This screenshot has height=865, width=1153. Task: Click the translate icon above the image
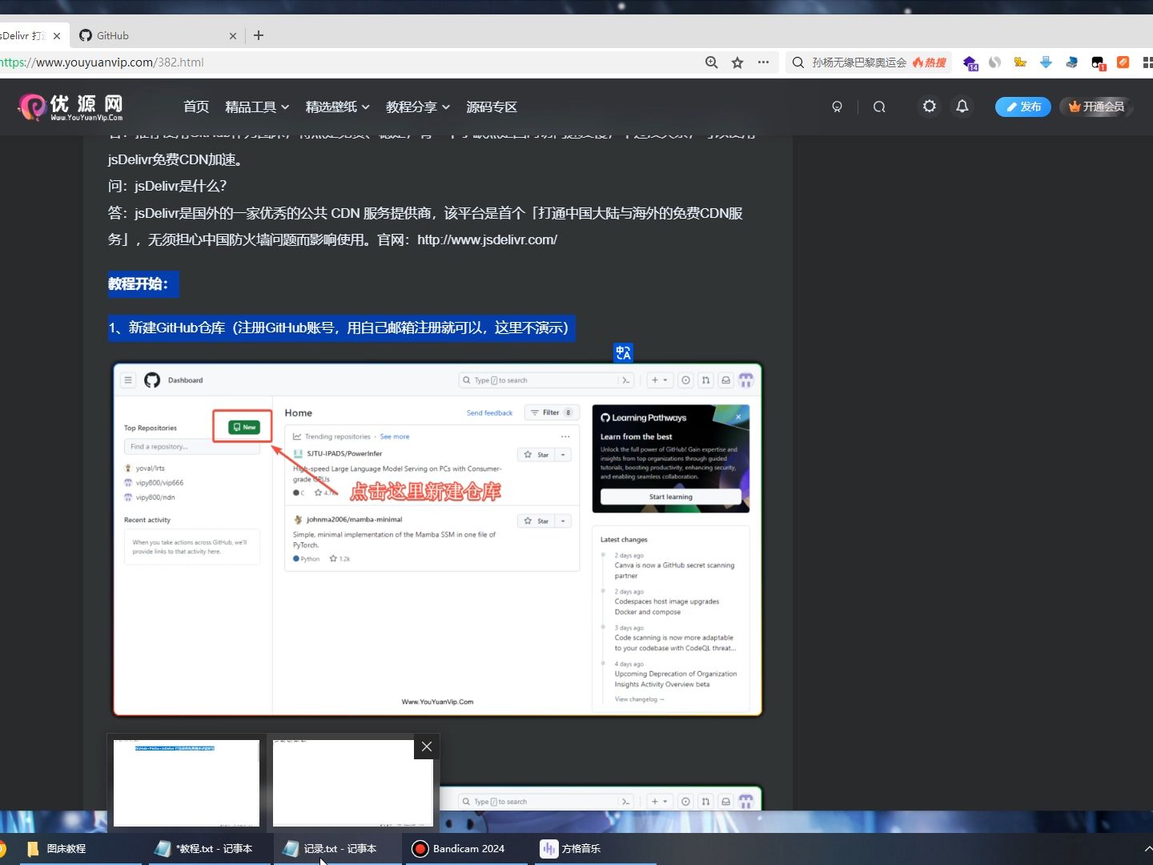(623, 352)
